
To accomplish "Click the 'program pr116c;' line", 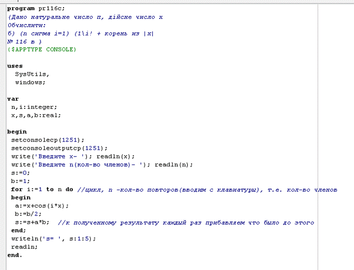I will (x=36, y=9).
